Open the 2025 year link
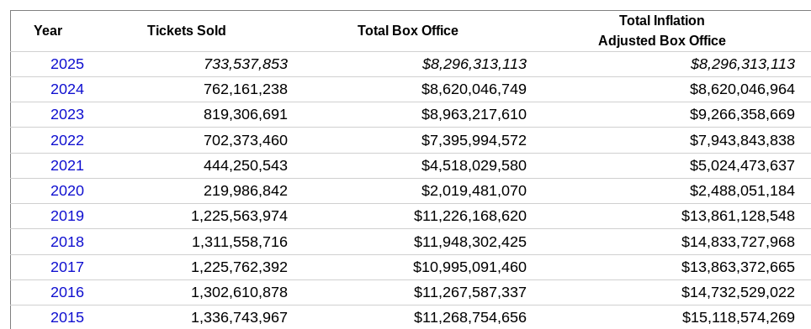The height and width of the screenshot is (329, 811). pyautogui.click(x=66, y=64)
